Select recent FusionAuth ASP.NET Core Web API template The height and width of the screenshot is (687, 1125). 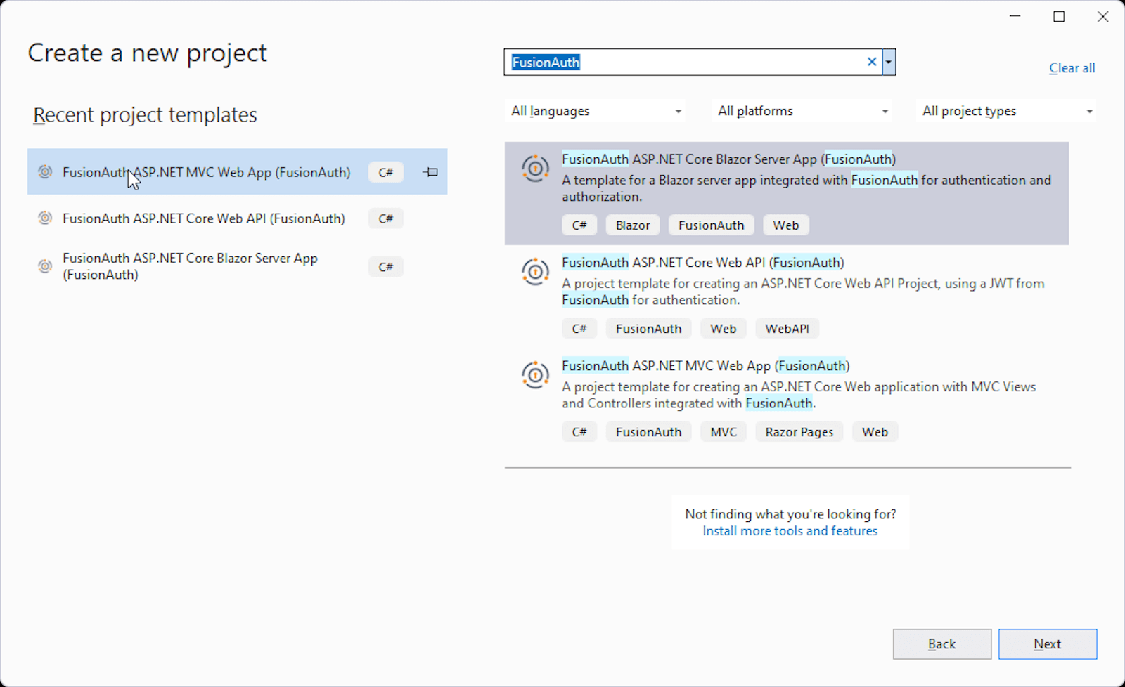tap(204, 218)
